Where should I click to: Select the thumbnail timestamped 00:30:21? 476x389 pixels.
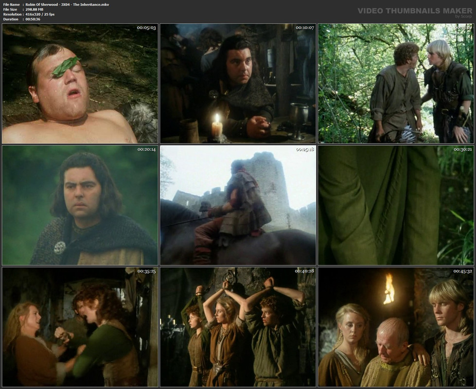396,205
